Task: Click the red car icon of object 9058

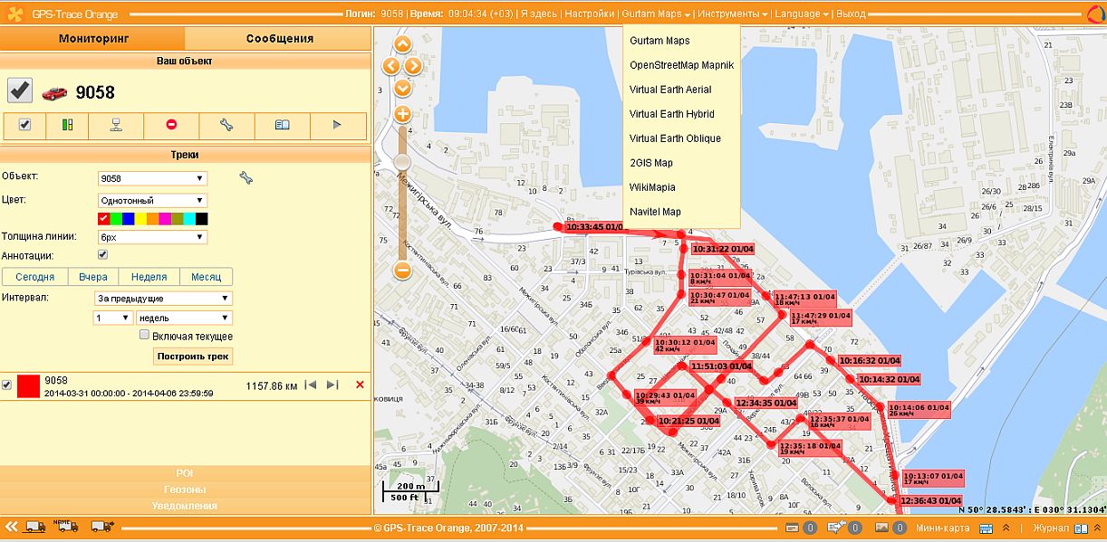Action: click(x=54, y=92)
